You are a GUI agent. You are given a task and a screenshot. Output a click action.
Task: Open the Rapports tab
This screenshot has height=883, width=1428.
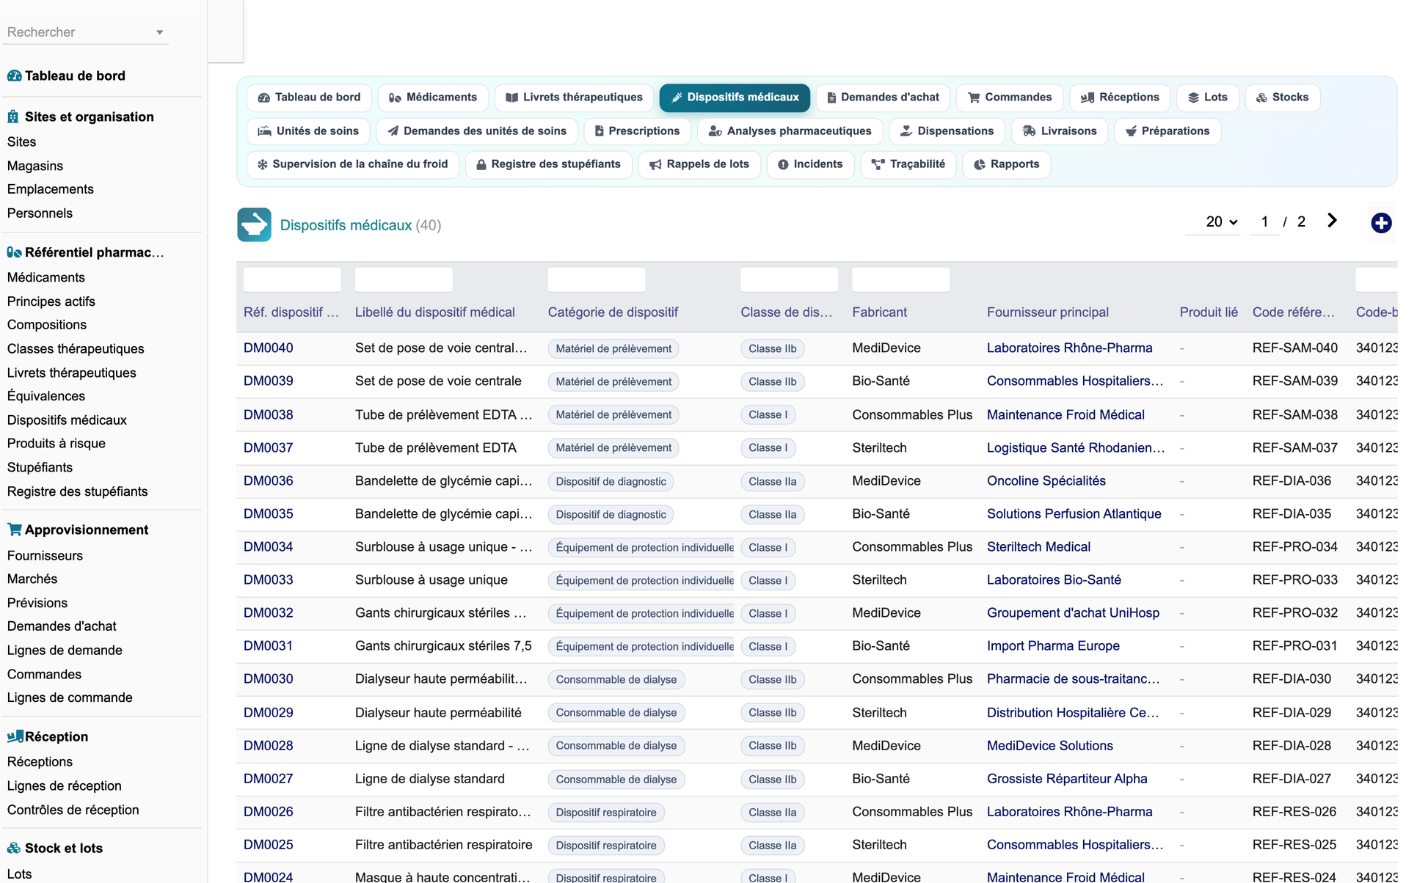coord(1006,164)
